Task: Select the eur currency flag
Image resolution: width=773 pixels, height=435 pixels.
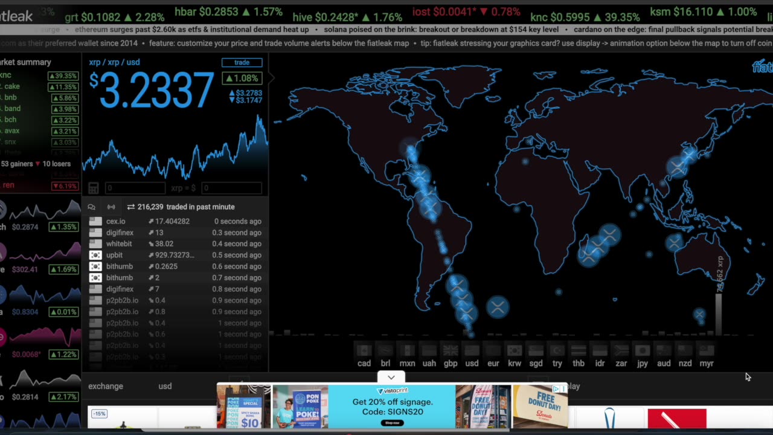Action: point(493,350)
